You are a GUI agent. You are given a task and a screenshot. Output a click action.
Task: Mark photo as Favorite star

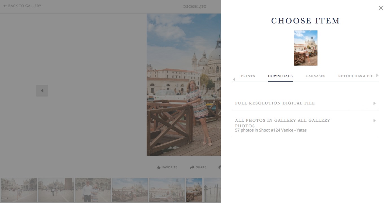(x=159, y=167)
